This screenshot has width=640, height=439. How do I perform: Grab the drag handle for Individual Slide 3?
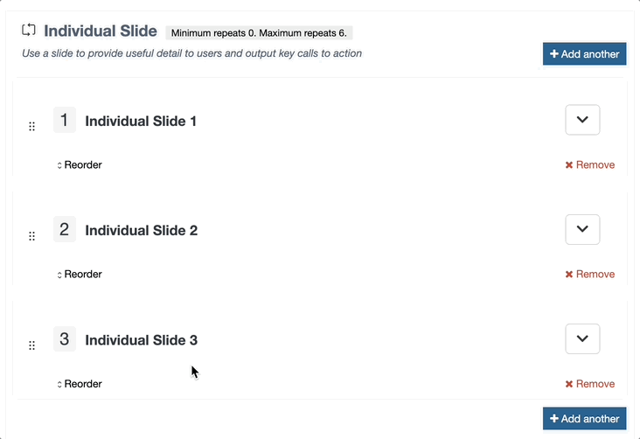pos(31,345)
